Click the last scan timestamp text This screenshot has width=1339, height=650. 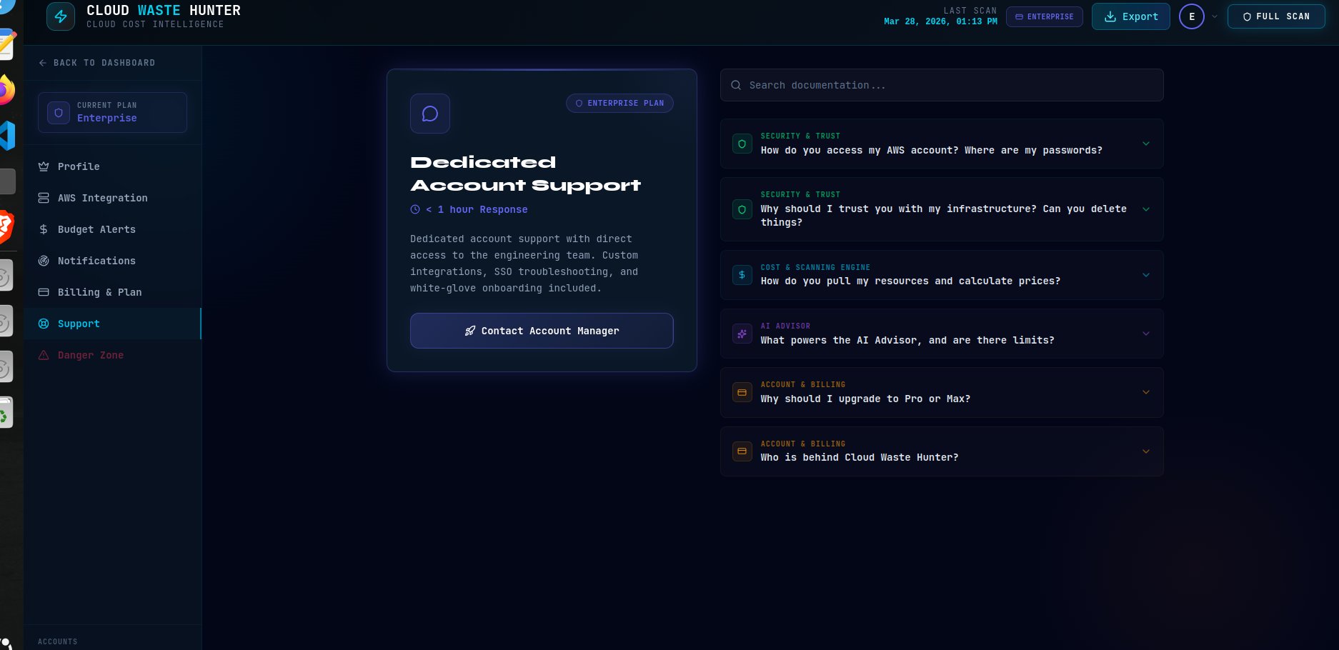tap(940, 21)
